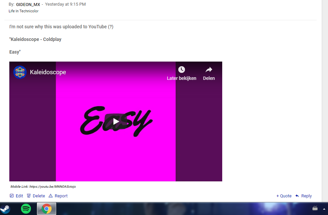
Task: Play the Easy video
Action: 116,121
